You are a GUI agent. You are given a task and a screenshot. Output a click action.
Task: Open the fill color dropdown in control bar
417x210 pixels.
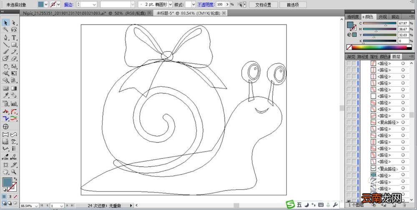[46, 5]
